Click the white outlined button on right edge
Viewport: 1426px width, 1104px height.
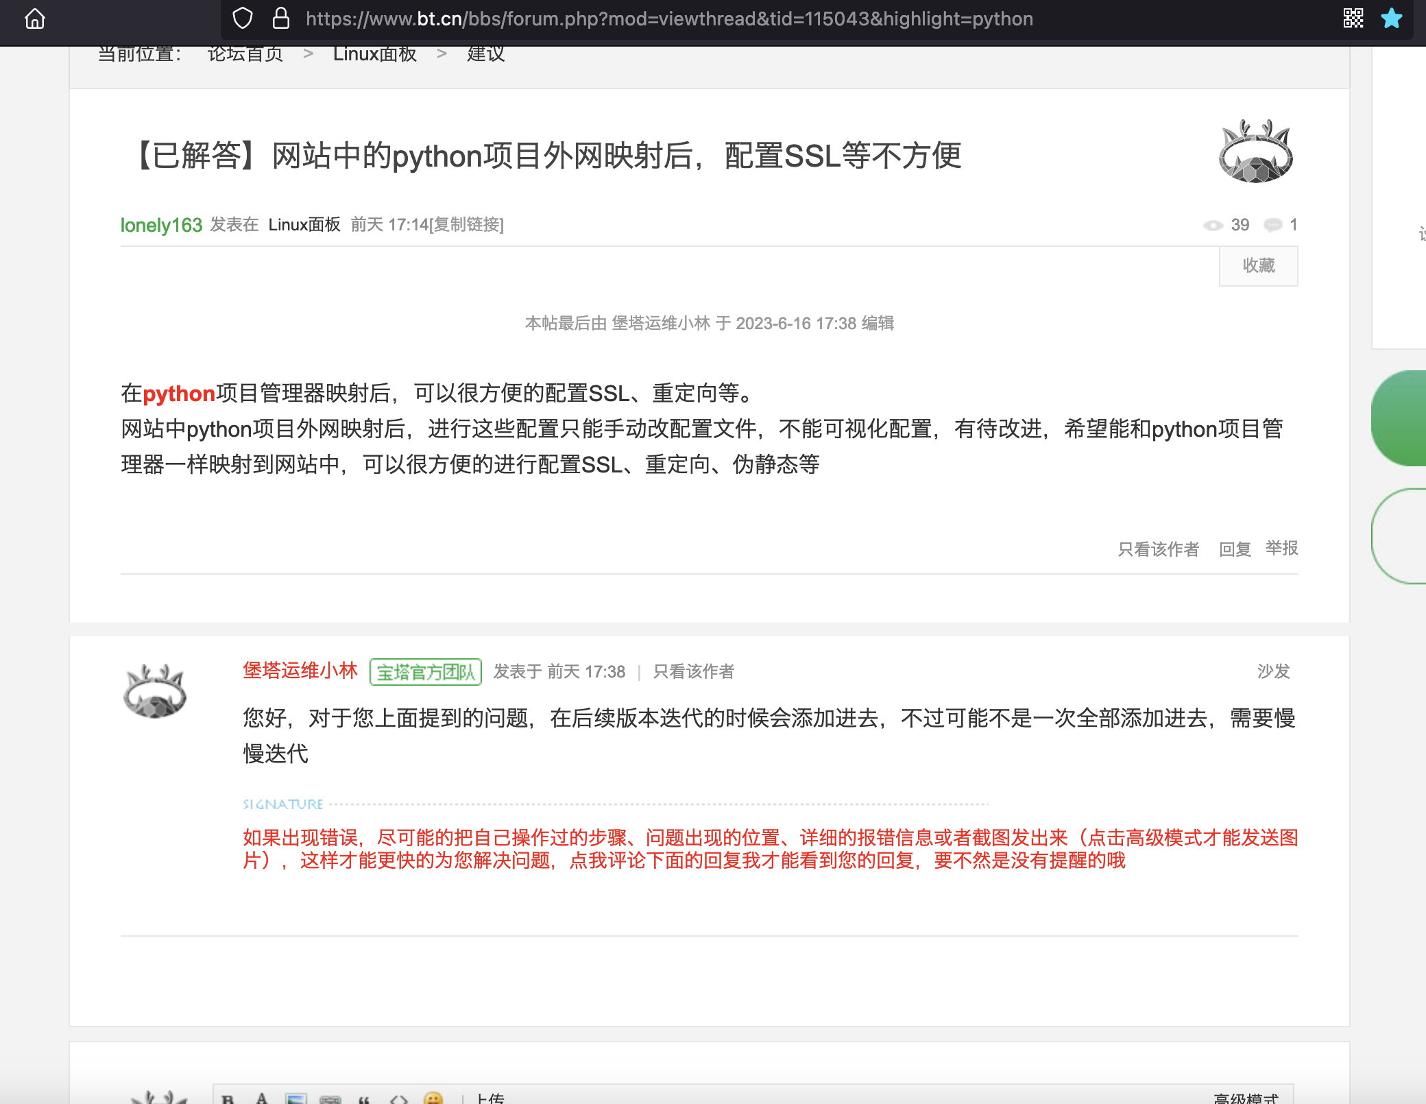pos(1399,536)
